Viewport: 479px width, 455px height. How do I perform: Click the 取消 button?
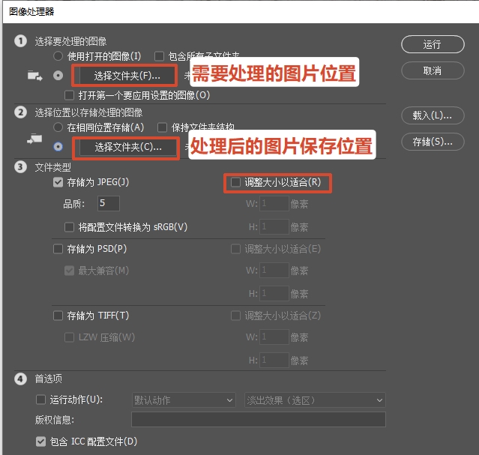(x=433, y=70)
